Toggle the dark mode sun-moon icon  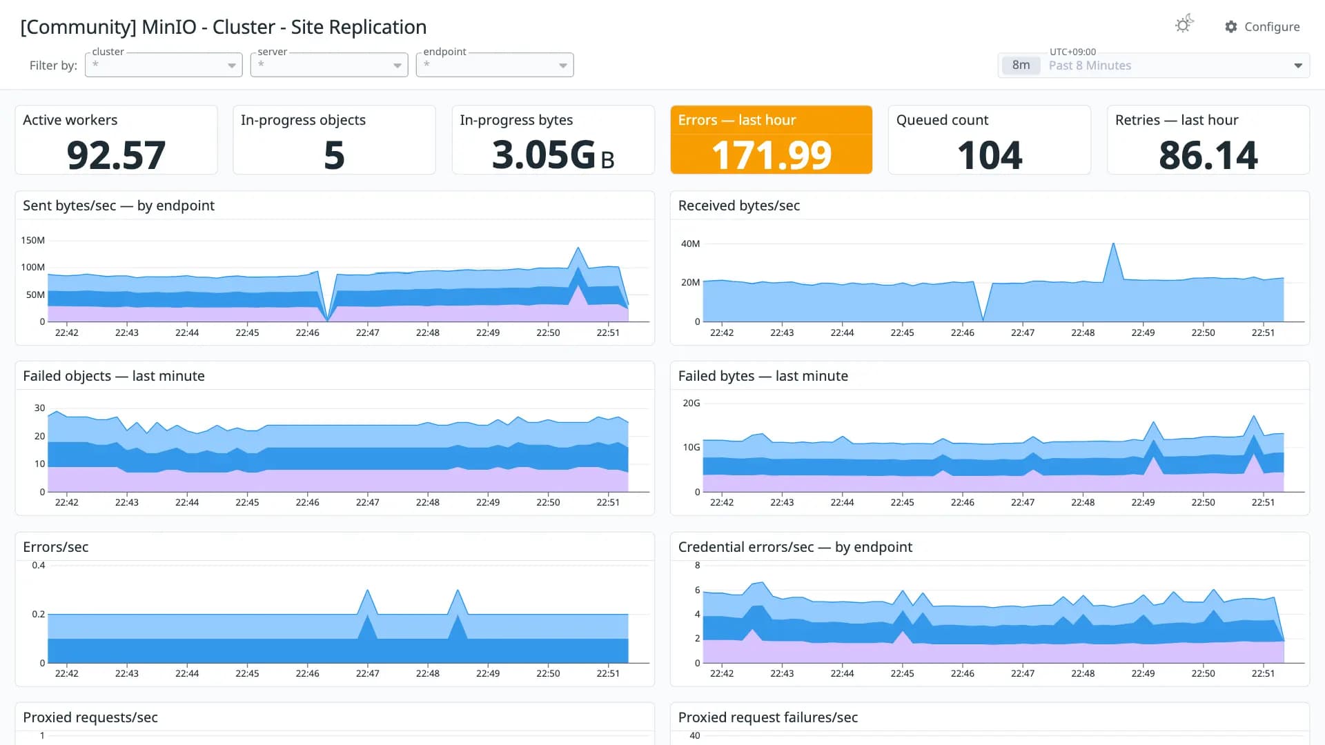1184,25
